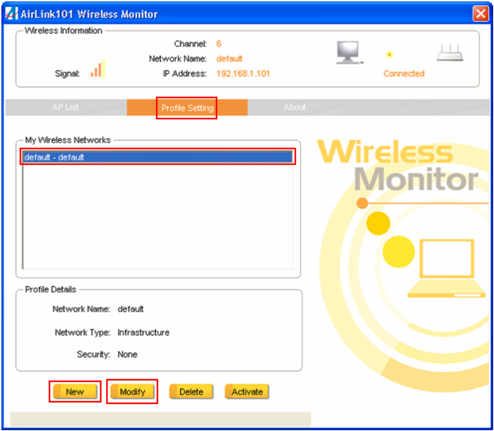Click the channel value 6
This screenshot has height=431, width=494.
click(219, 44)
